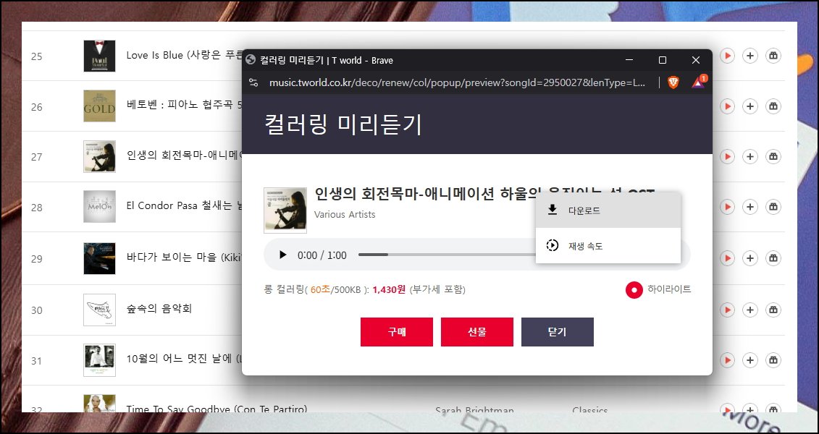Open Brave Rewards triangle icon with badge
This screenshot has width=819, height=434.
tap(698, 82)
